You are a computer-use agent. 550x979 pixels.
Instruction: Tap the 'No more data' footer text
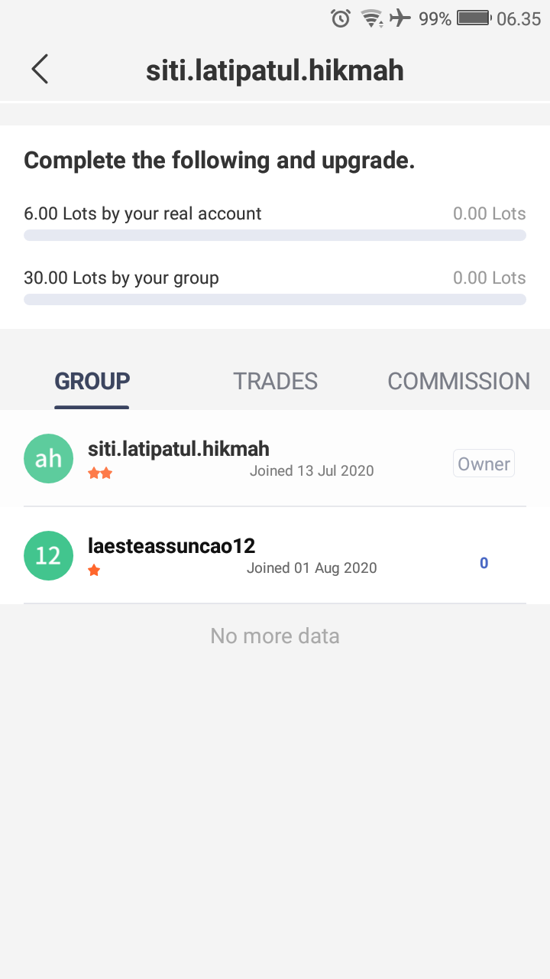click(275, 636)
